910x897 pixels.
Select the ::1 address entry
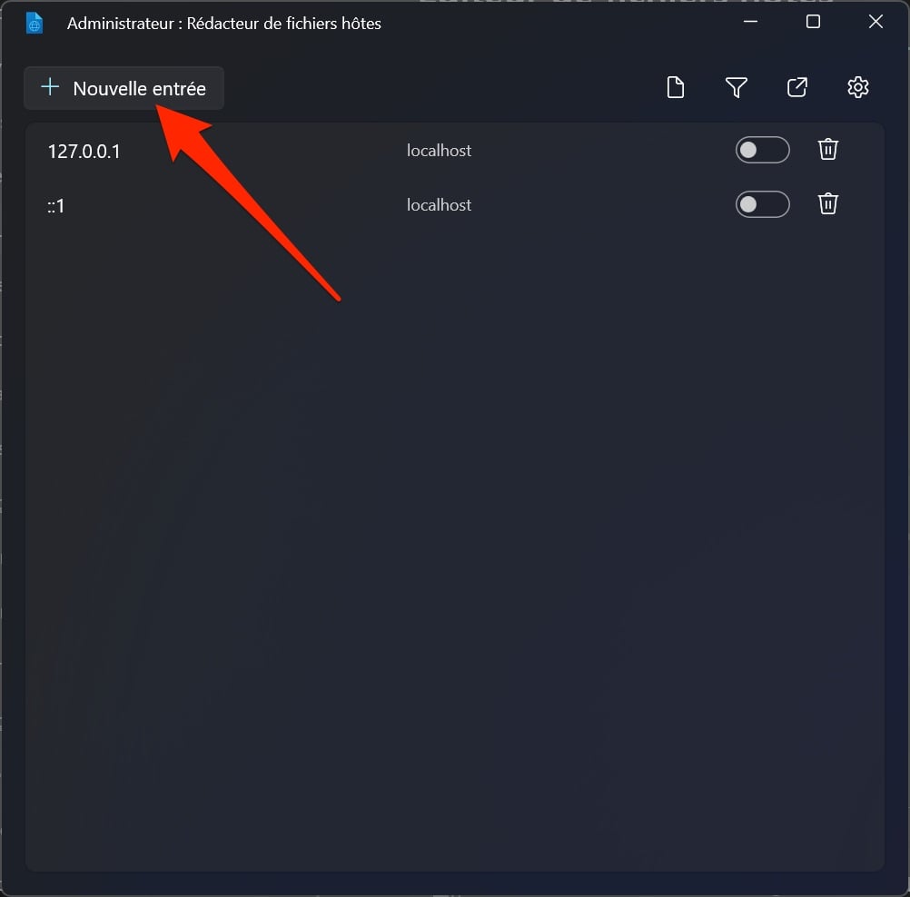[x=55, y=206]
